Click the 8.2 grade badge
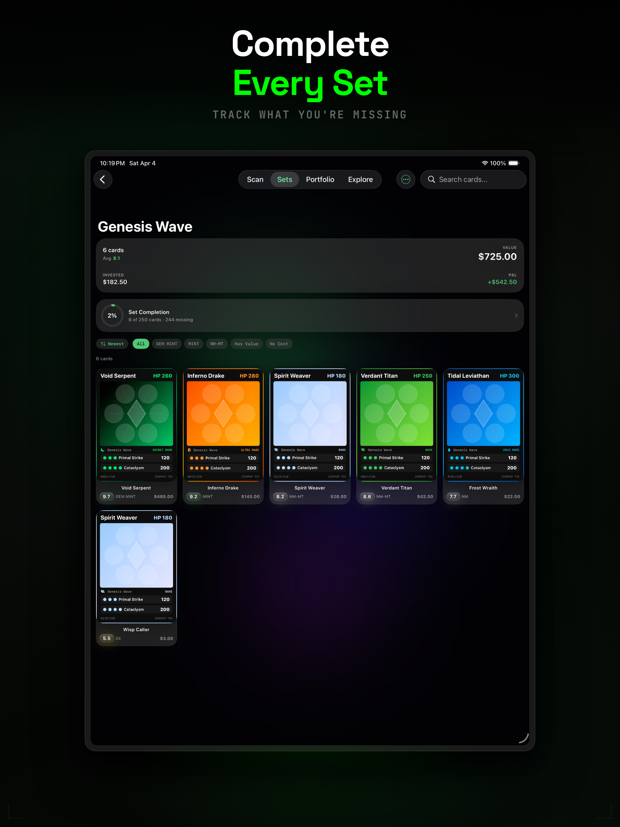The width and height of the screenshot is (620, 827). coord(280,496)
